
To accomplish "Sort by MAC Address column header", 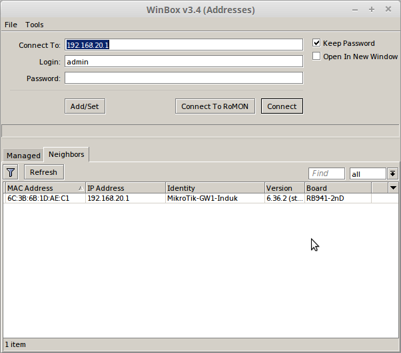I will tap(45, 188).
